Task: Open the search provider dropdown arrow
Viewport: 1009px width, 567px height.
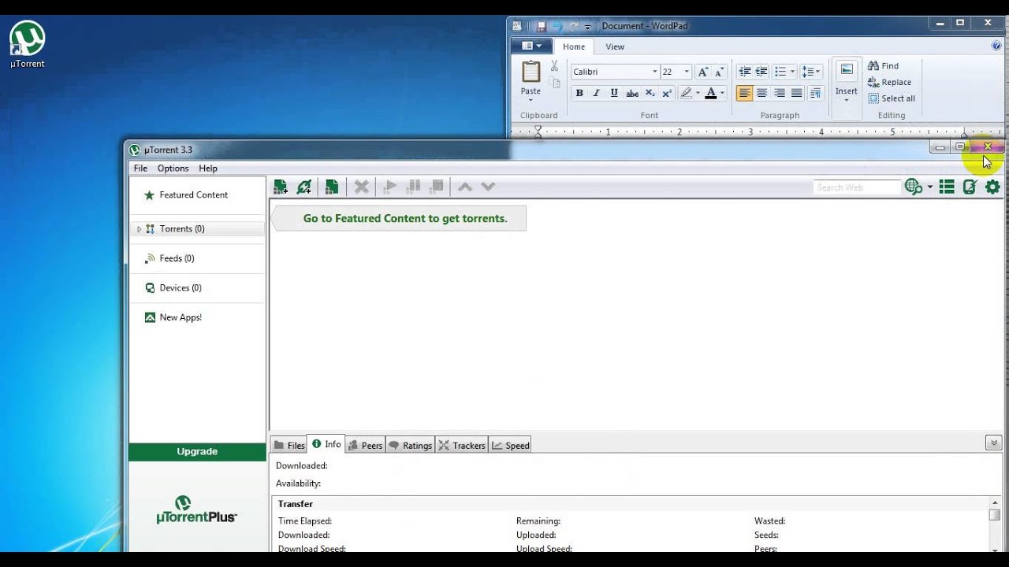Action: pos(930,187)
